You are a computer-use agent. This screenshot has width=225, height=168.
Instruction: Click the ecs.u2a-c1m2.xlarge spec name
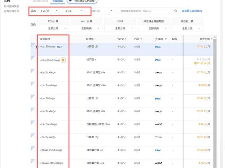[52, 163]
